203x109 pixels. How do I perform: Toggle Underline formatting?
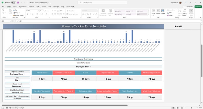coord(33,14)
